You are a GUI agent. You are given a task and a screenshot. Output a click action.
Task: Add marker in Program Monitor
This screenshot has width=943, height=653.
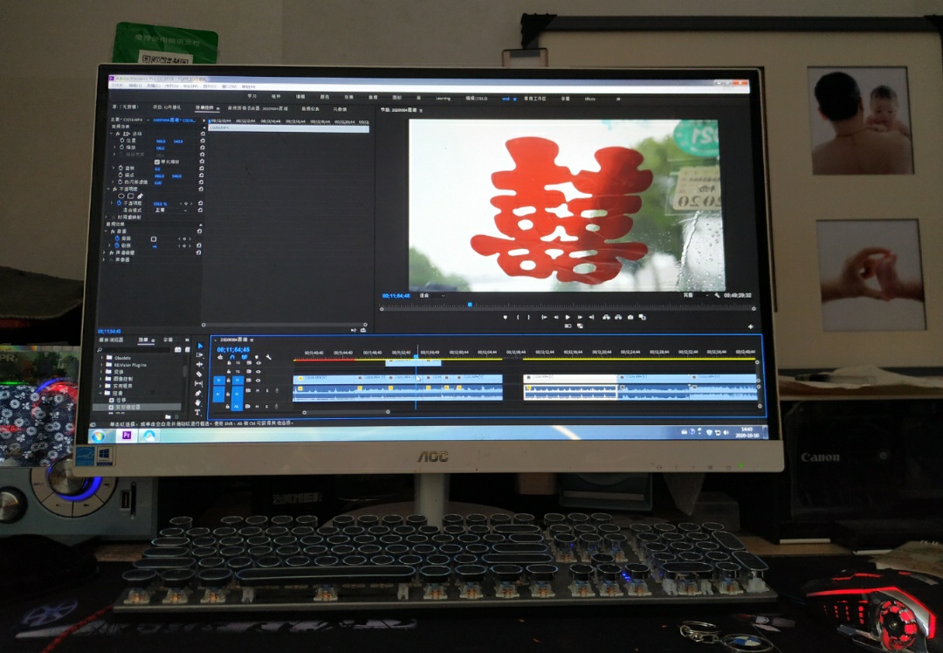(506, 317)
